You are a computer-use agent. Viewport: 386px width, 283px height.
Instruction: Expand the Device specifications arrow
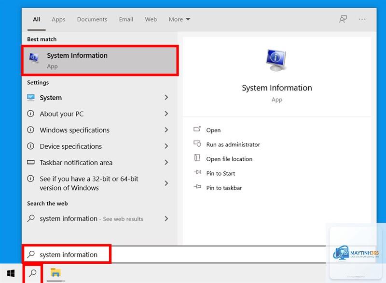[166, 146]
